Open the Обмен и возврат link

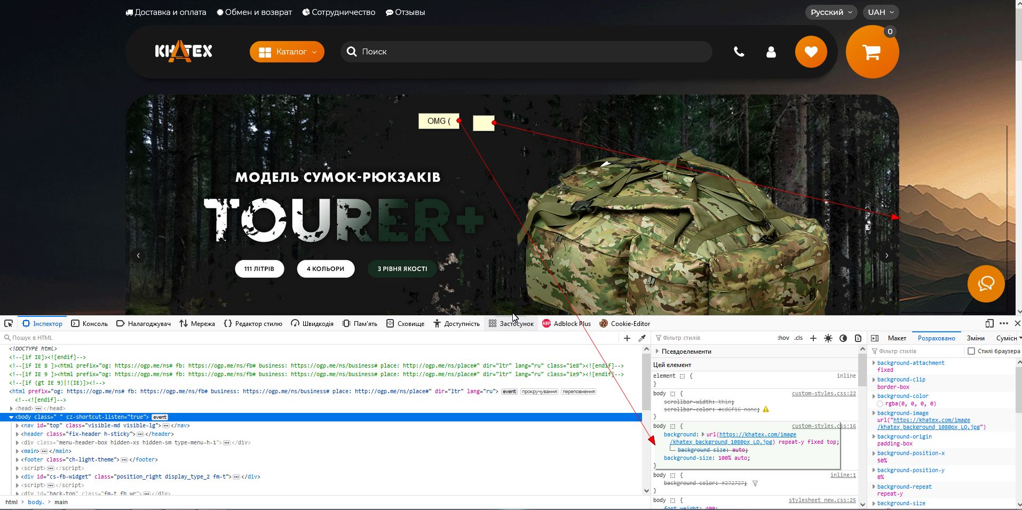point(254,12)
